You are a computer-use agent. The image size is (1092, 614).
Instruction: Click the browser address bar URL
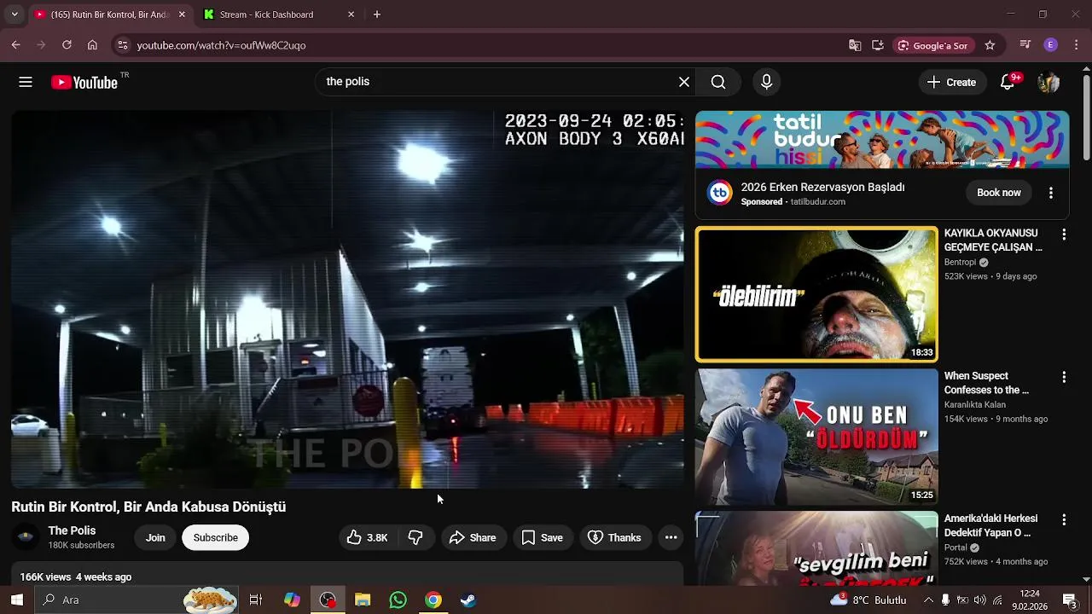coord(221,45)
